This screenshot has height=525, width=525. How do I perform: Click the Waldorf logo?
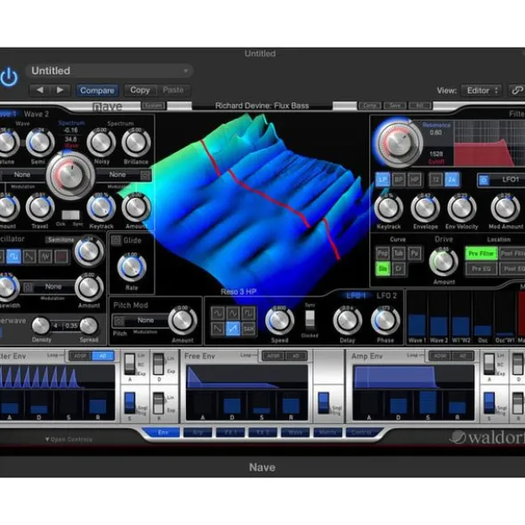tap(487, 437)
